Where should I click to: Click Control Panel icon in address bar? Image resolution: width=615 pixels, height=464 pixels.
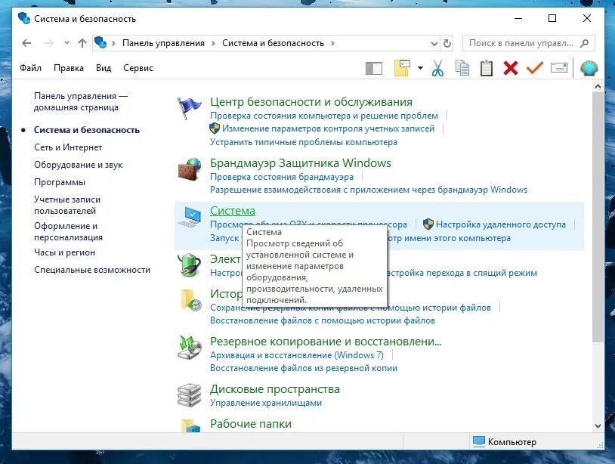100,42
